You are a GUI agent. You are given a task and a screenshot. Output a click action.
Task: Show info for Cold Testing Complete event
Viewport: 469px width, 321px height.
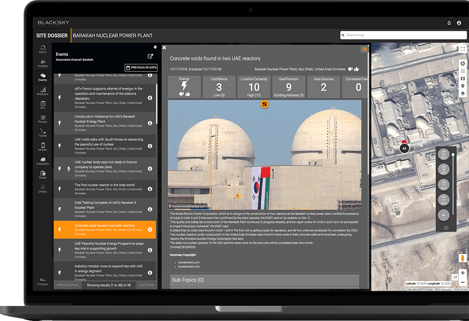tap(150, 209)
